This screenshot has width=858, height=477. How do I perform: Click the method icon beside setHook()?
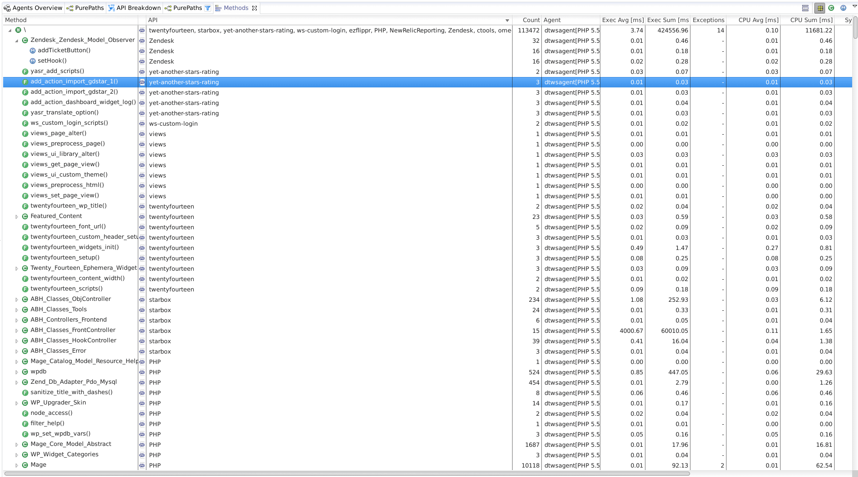(32, 61)
